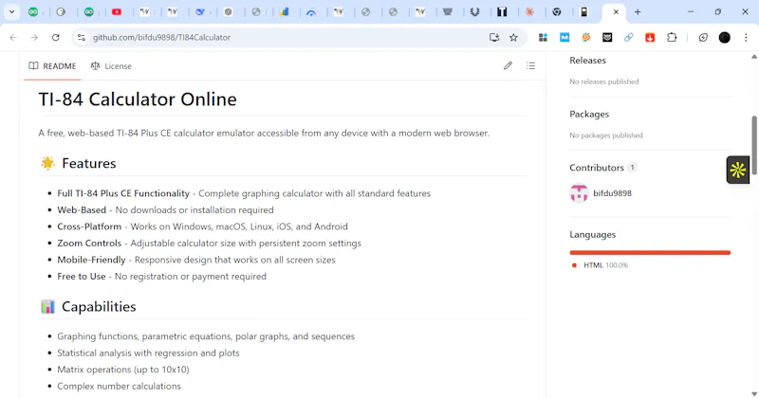The width and height of the screenshot is (759, 398).
Task: Switch to the License tab
Action: (111, 66)
